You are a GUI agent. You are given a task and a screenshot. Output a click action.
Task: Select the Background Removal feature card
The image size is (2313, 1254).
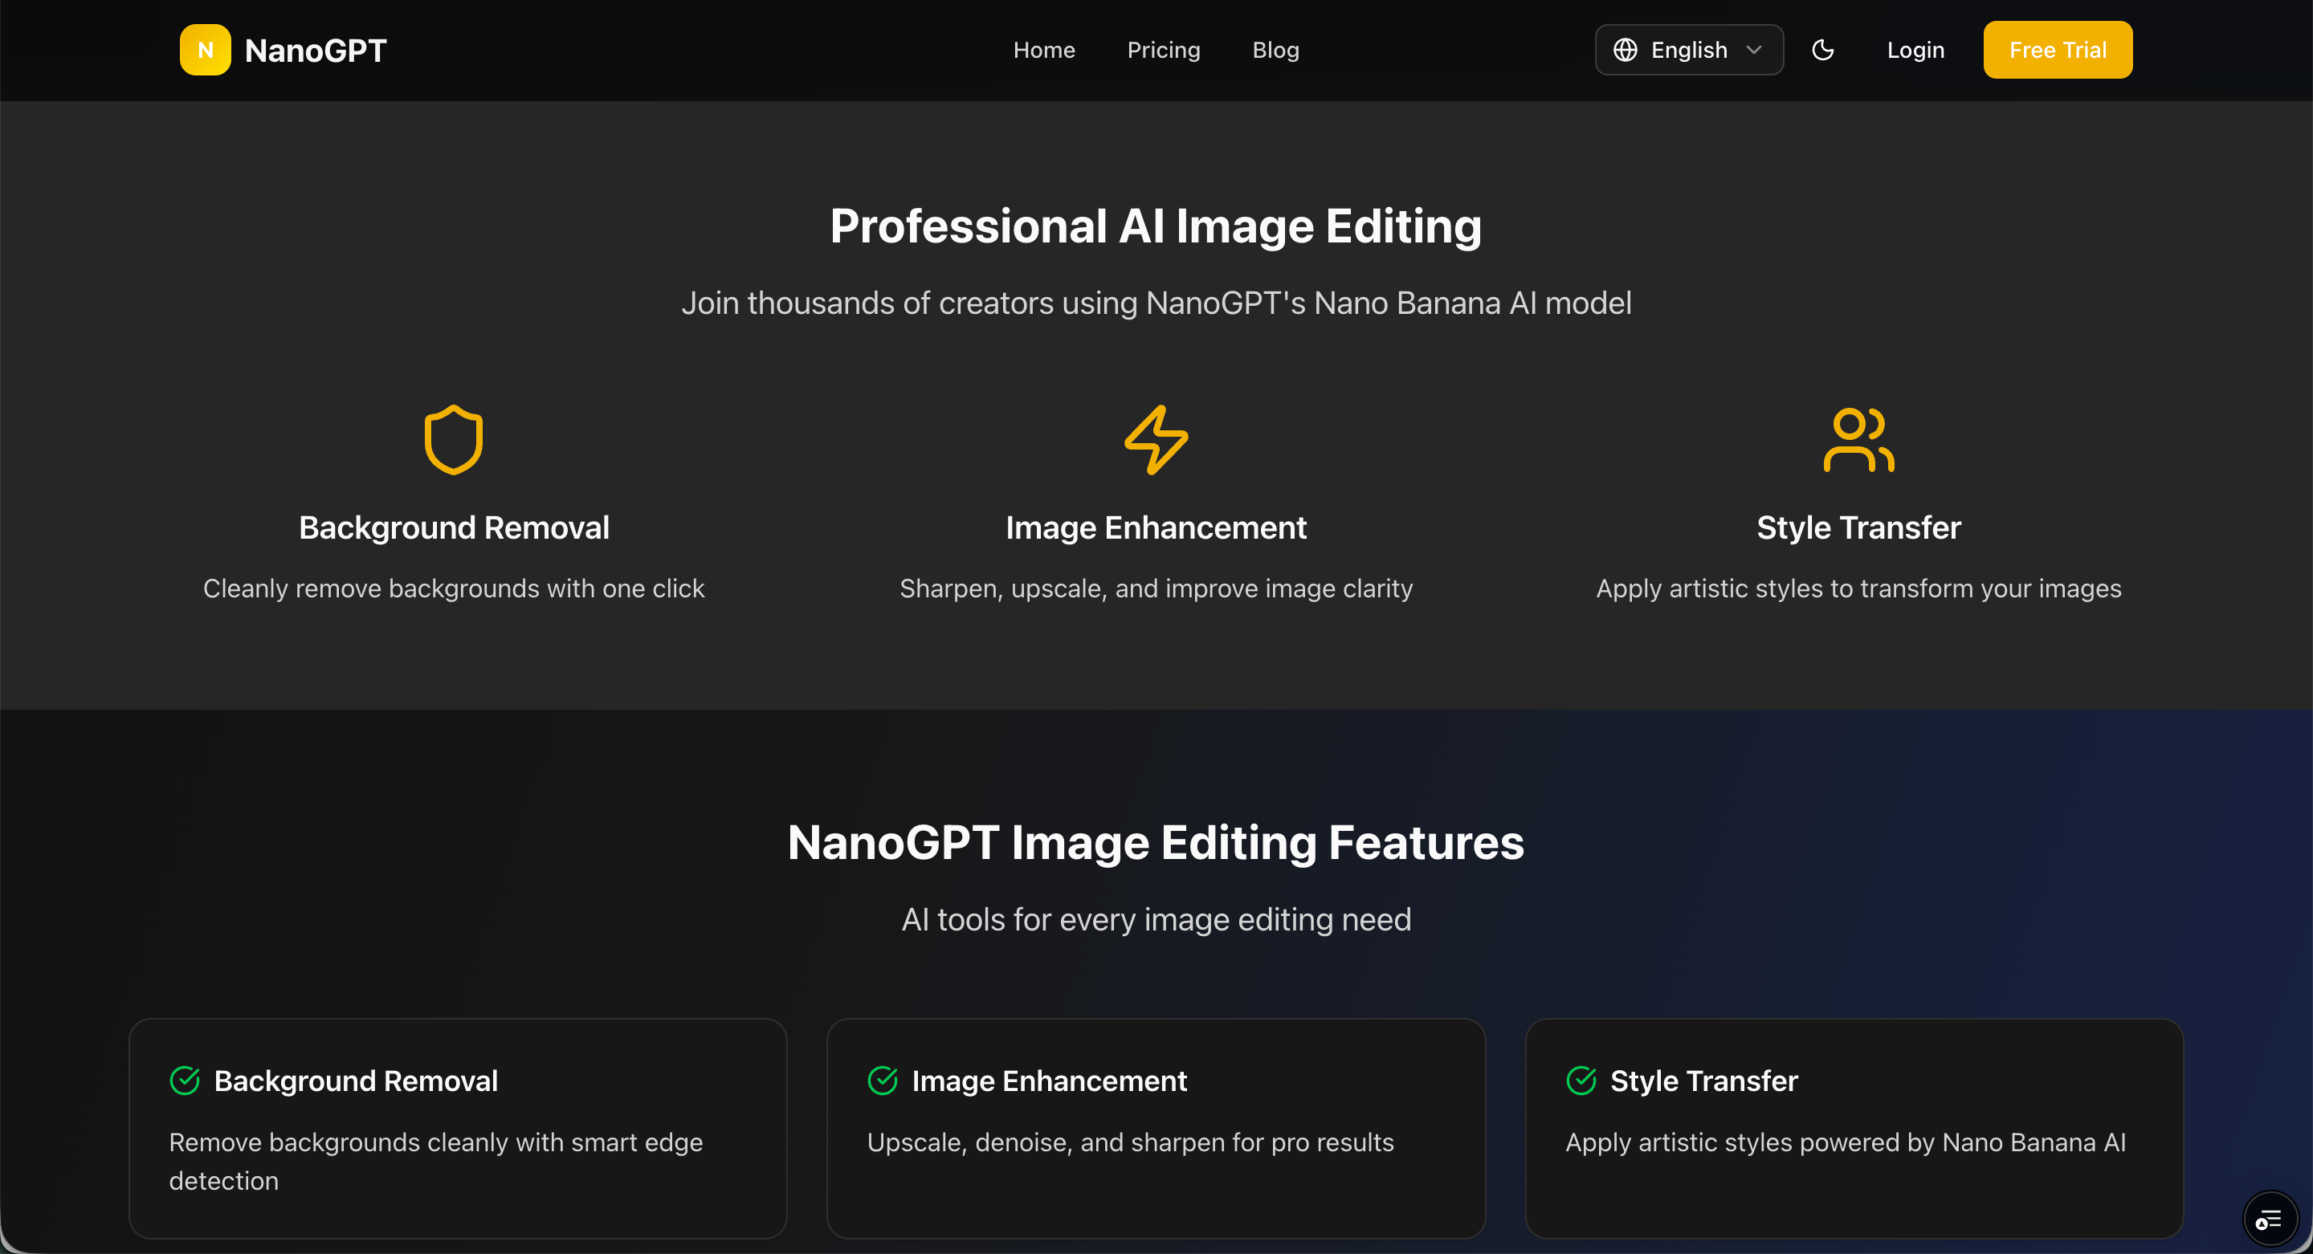point(457,1127)
